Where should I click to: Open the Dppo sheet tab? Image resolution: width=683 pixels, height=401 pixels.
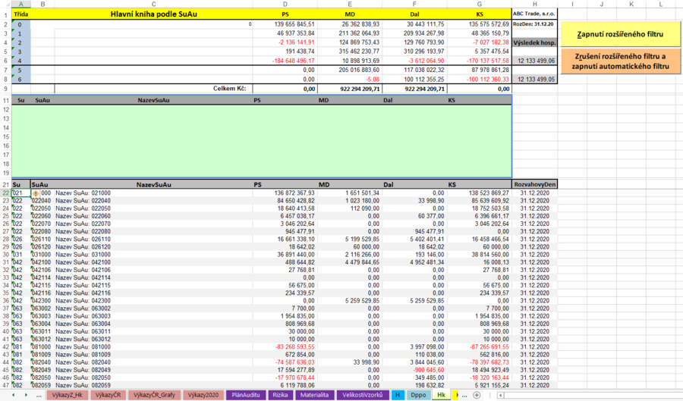[418, 395]
